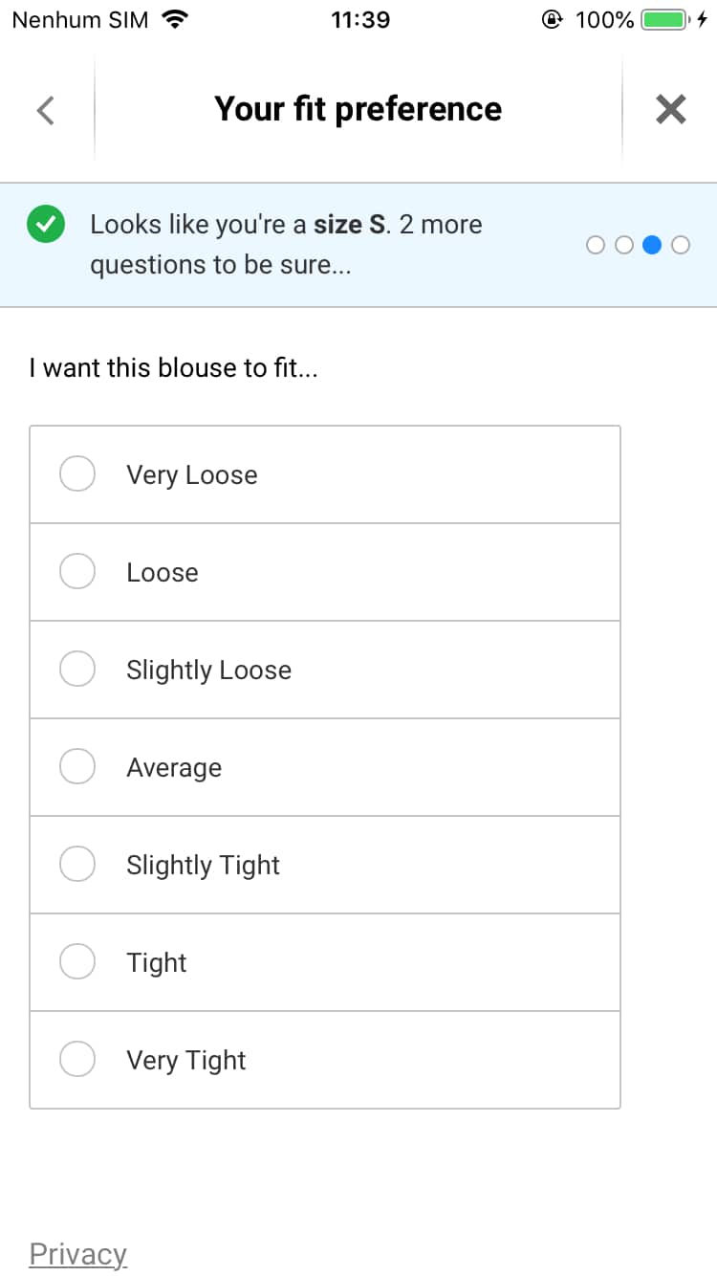Viewport: 717px width, 1276px height.
Task: Choose the Loose fit option
Action: pyautogui.click(x=77, y=572)
